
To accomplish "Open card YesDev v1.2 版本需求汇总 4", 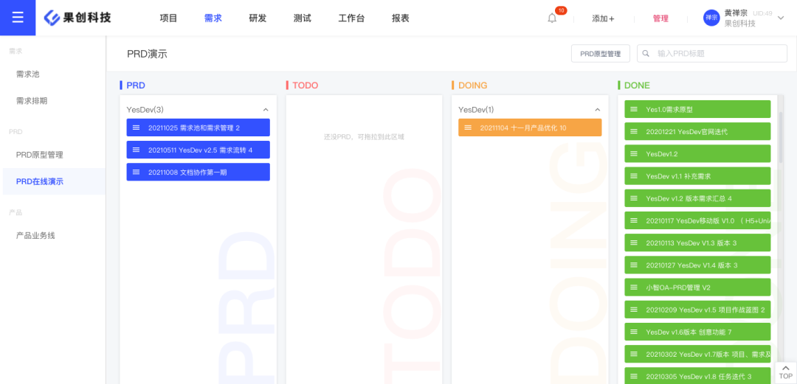I will point(697,198).
